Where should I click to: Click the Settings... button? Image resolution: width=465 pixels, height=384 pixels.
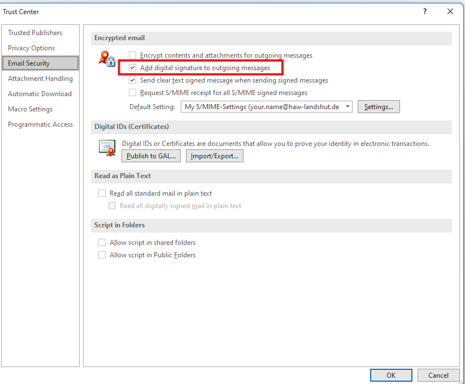[379, 107]
